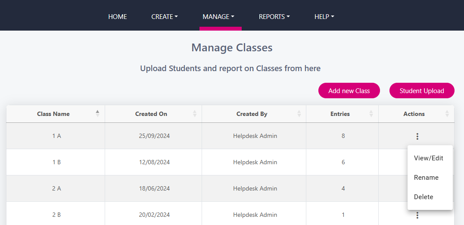Click the Manage Classes page heading

[232, 48]
